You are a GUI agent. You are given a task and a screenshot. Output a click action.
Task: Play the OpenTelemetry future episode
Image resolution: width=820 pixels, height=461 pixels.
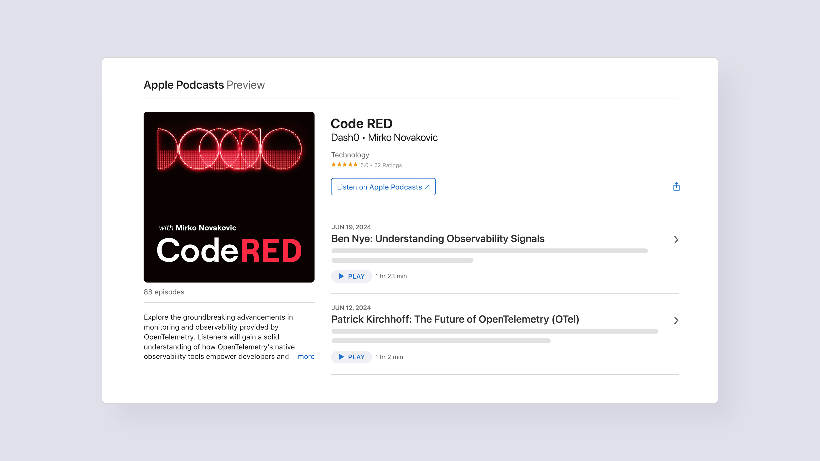351,357
